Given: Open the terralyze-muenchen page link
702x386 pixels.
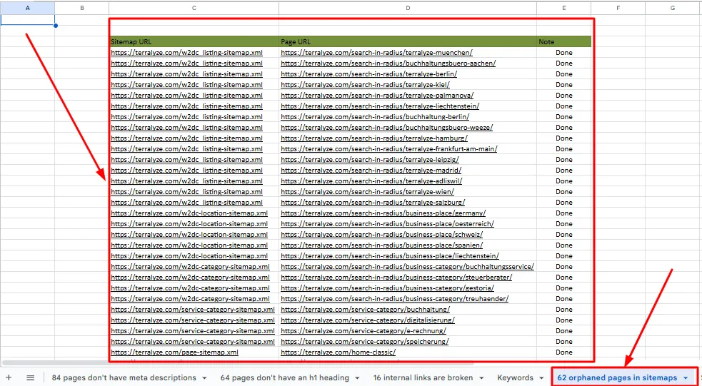Looking at the screenshot, I should click(376, 52).
